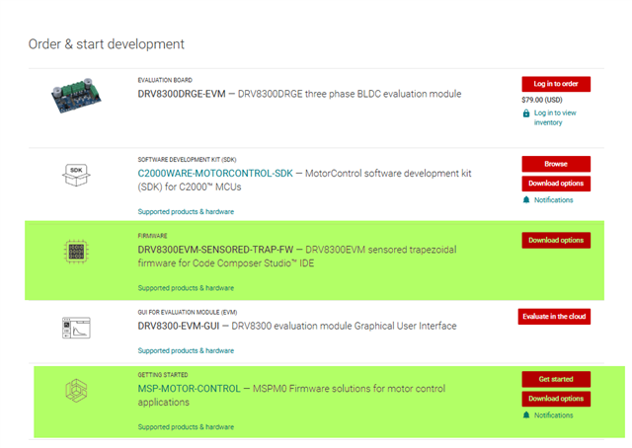Viewport: 632px width, 448px height.
Task: Click the Get started button
Action: [x=556, y=379]
